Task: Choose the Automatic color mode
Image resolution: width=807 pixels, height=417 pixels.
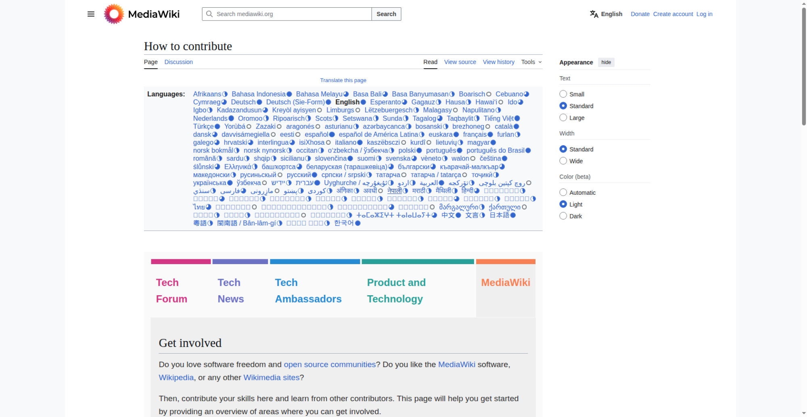Action: [x=563, y=192]
